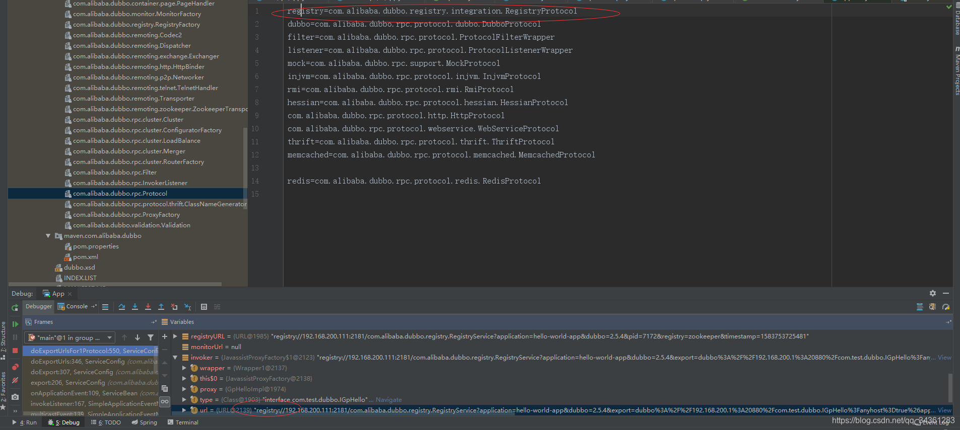Open debug panel settings gear

933,293
